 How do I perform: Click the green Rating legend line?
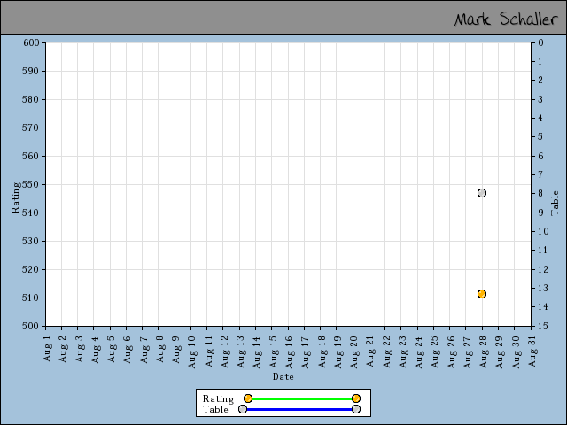point(302,398)
